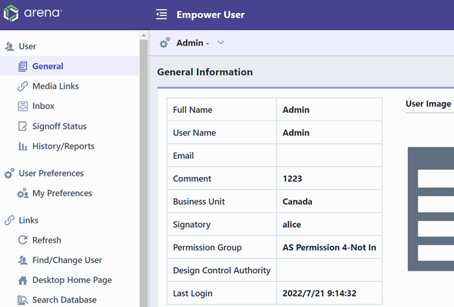This screenshot has height=307, width=454.
Task: Click the User section people icon
Action: (9, 46)
